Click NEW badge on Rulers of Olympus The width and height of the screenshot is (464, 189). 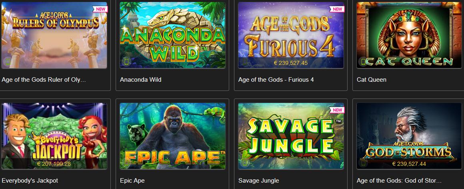point(100,9)
